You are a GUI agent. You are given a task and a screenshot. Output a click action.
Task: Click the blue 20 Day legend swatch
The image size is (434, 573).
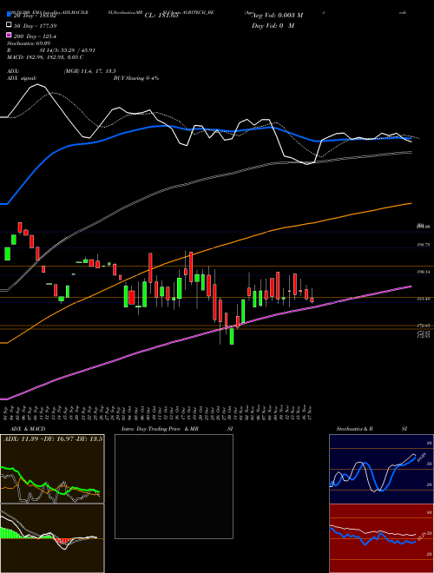tap(9, 16)
